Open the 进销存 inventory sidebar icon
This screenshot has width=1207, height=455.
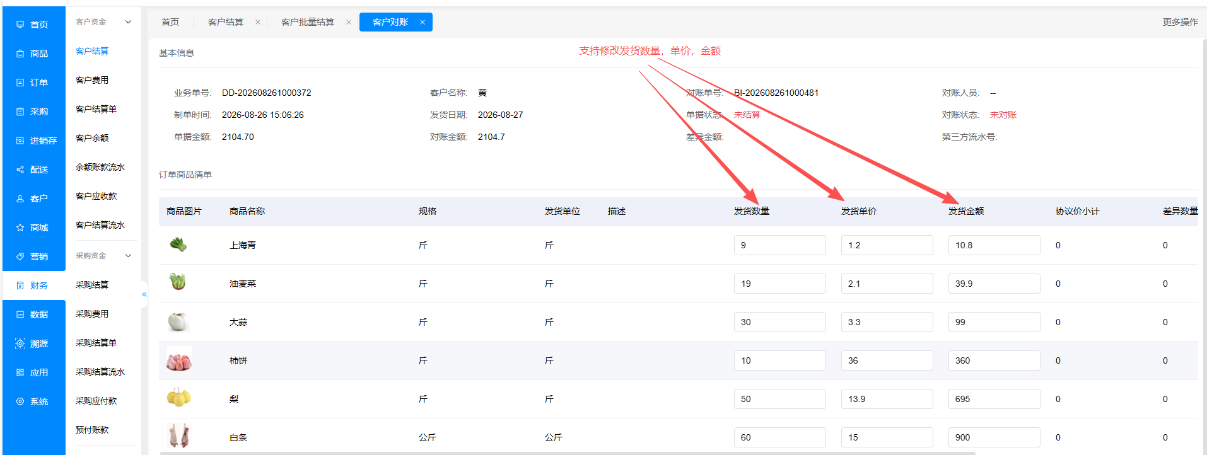tap(20, 141)
